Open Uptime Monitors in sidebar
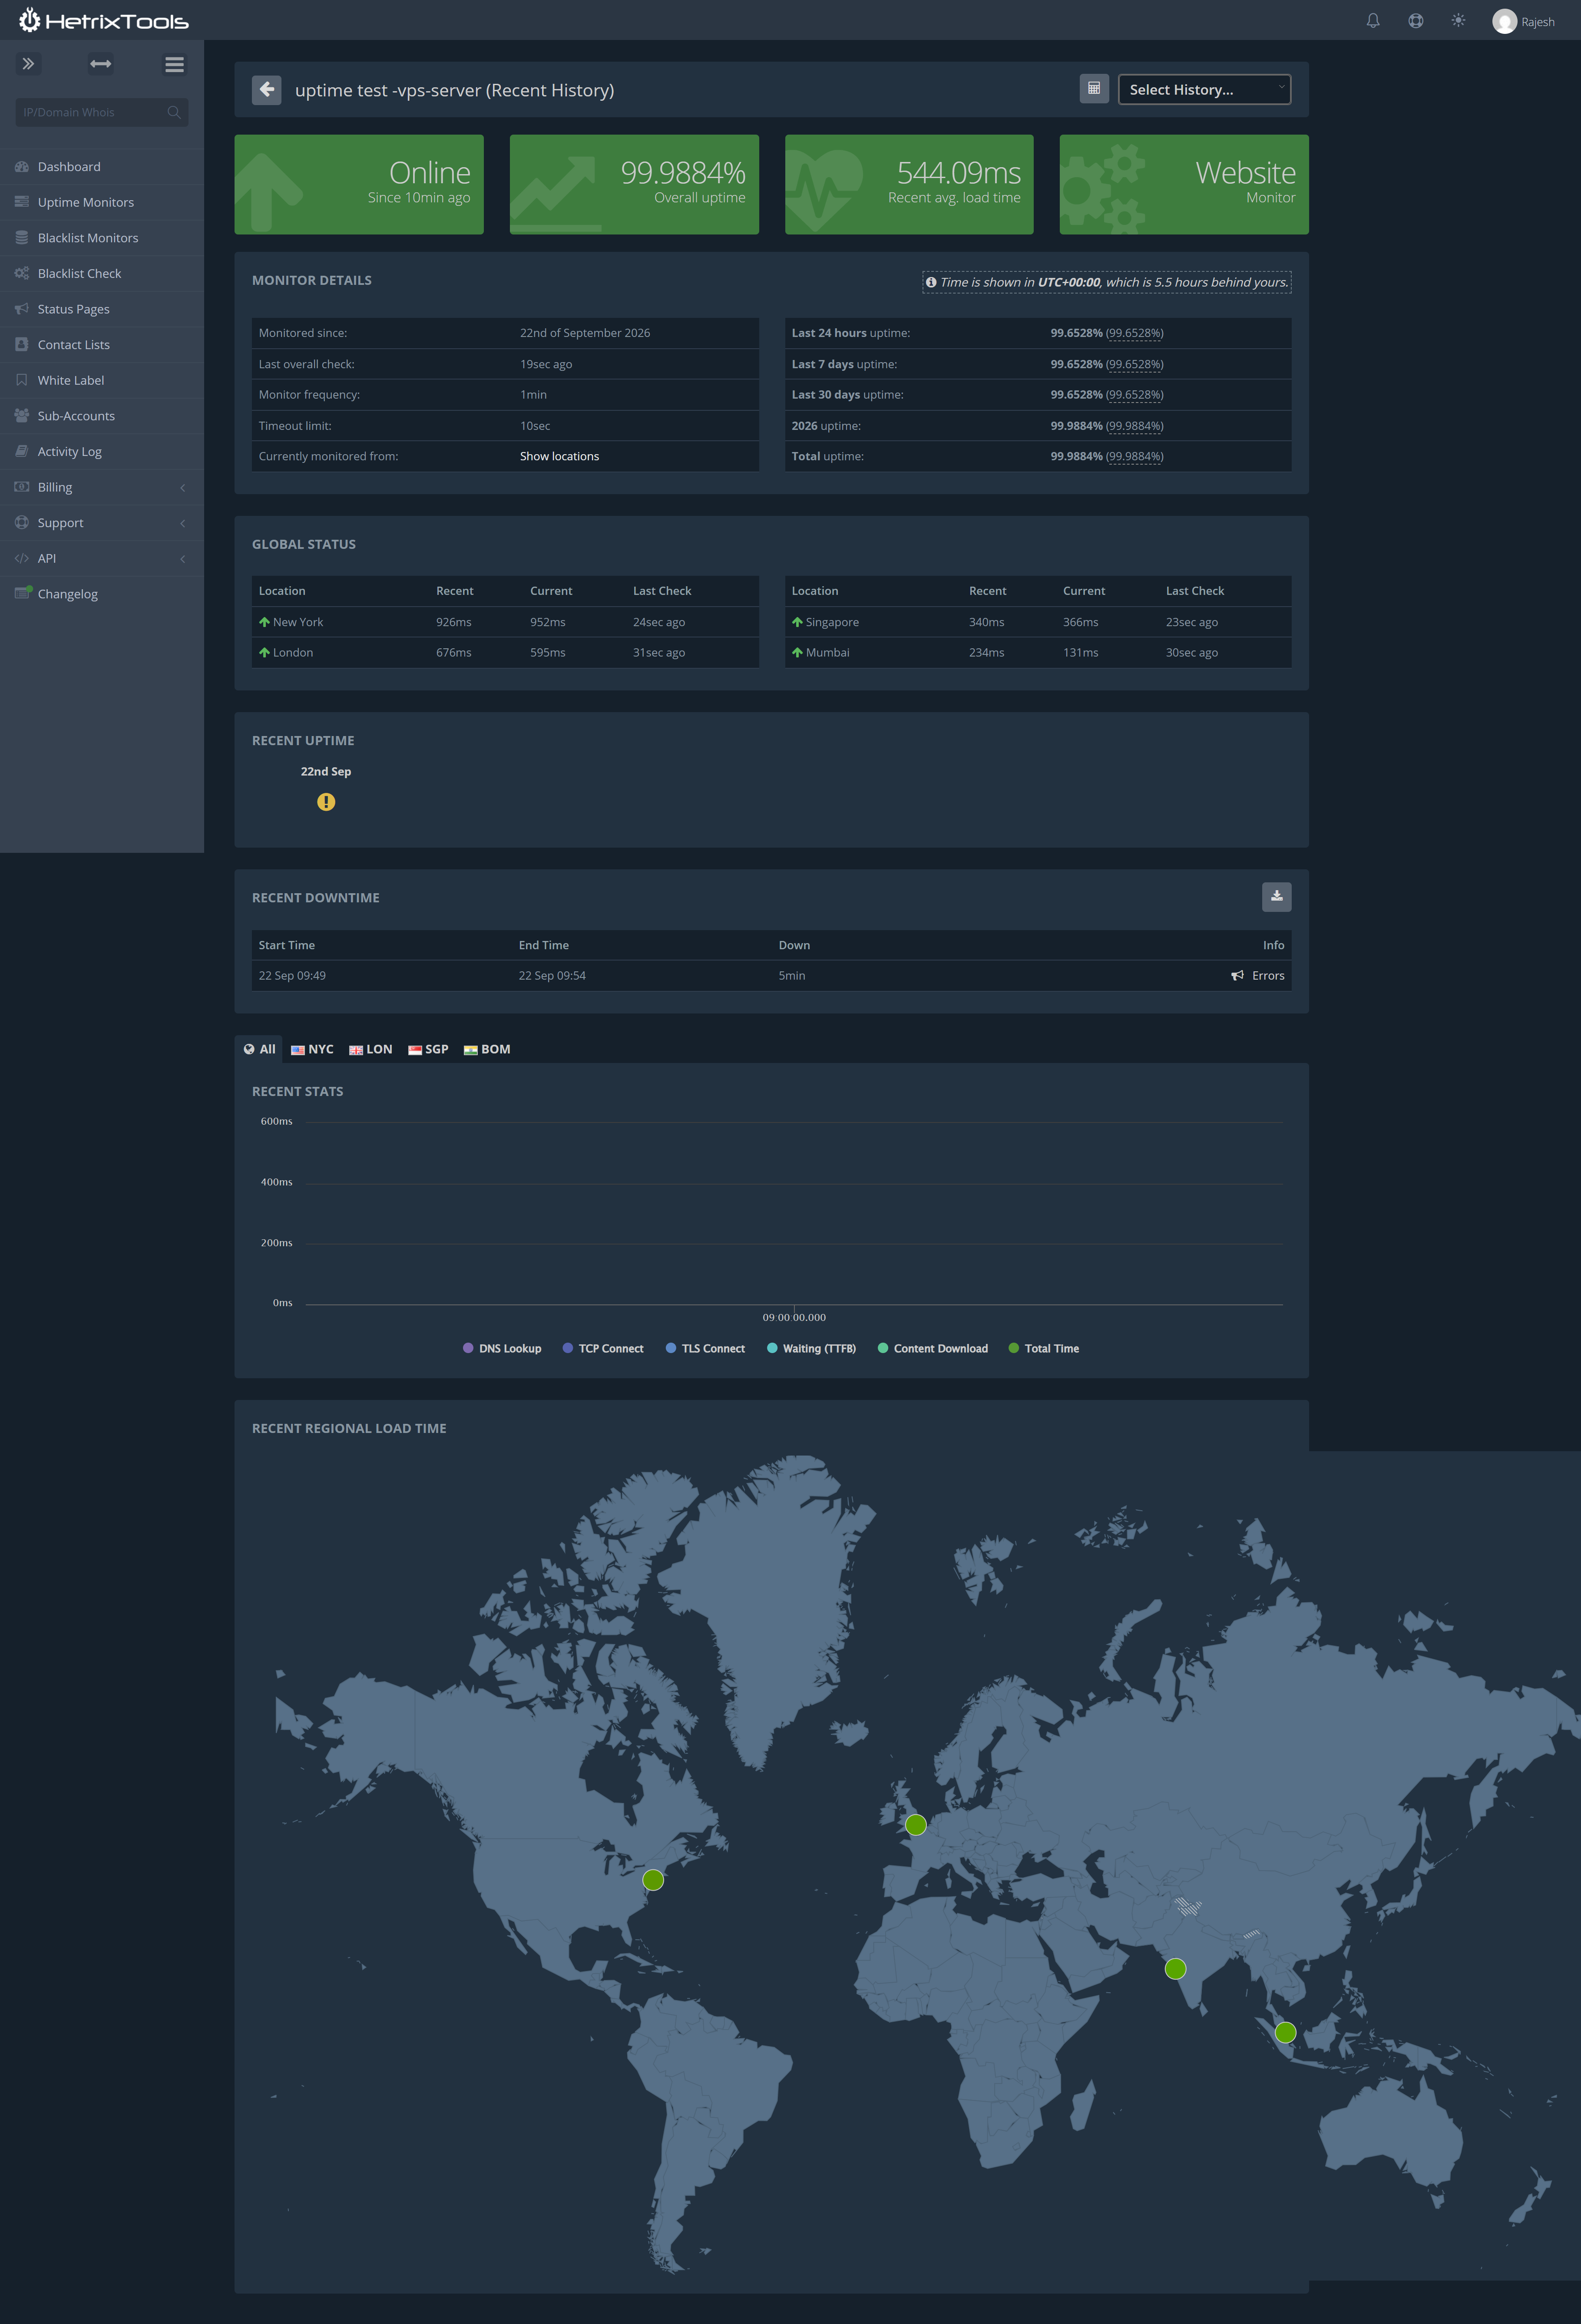The width and height of the screenshot is (1581, 2324). (x=102, y=203)
